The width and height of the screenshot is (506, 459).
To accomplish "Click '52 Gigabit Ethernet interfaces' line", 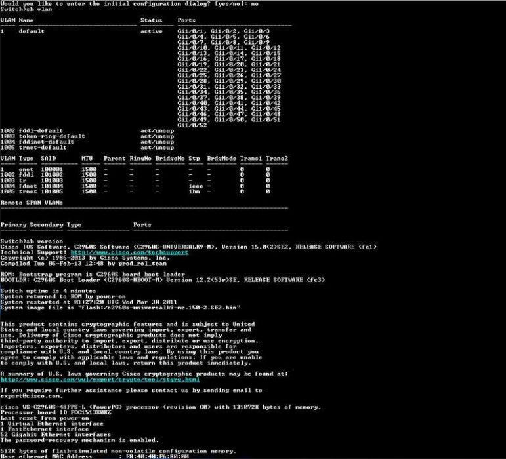I will pos(56,435).
